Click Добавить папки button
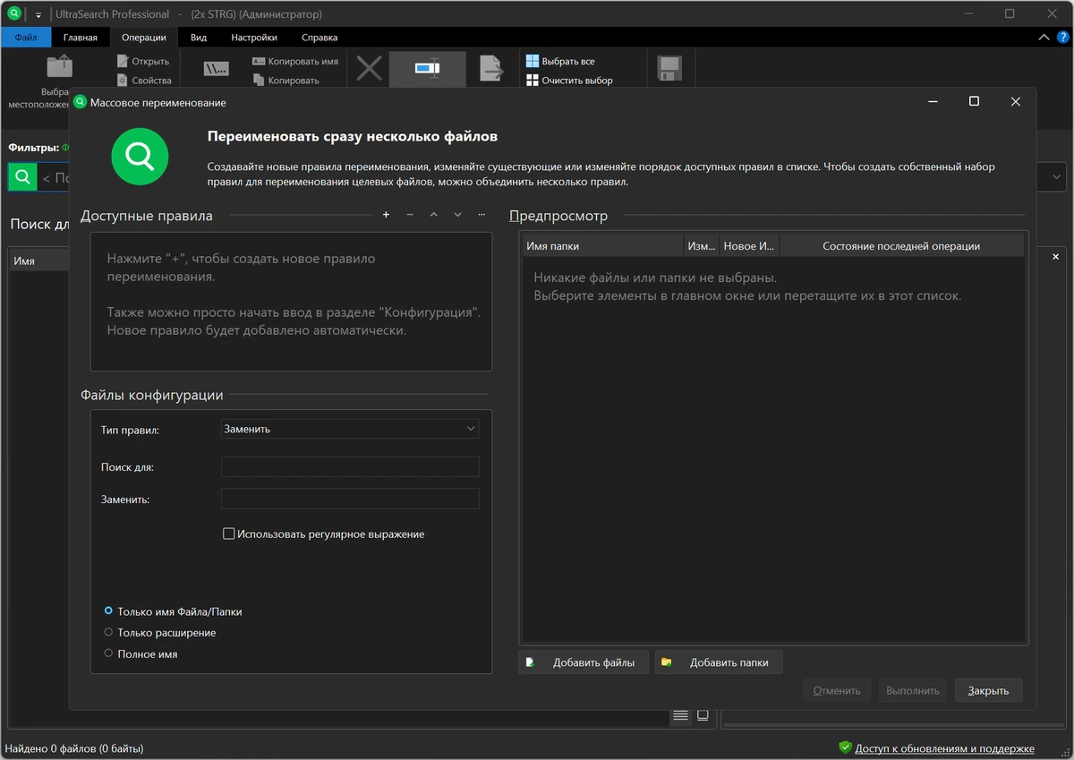This screenshot has height=760, width=1074. (x=719, y=662)
